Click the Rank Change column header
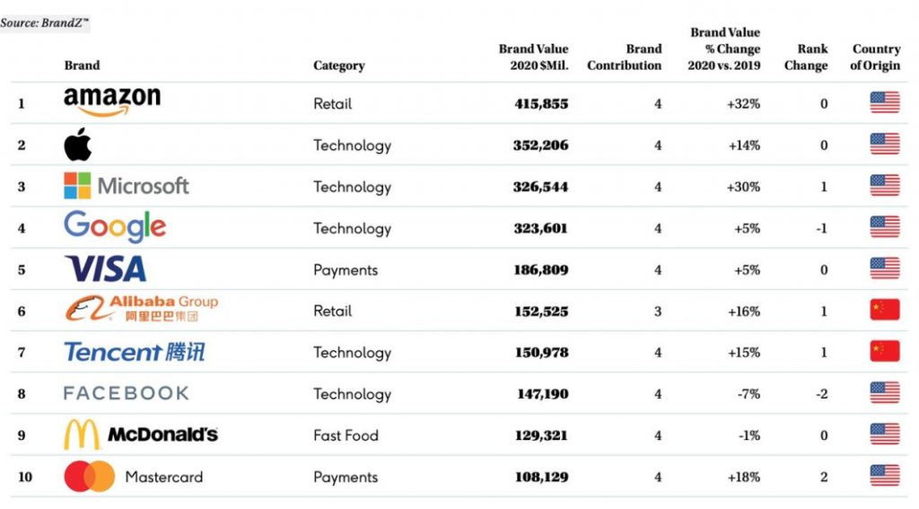This screenshot has height=509, width=919. [x=806, y=57]
